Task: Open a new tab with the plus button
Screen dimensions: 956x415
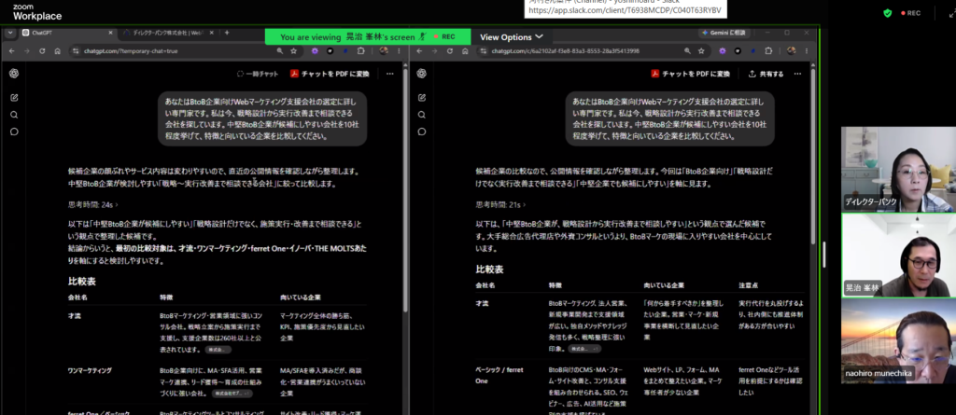Action: 227,33
